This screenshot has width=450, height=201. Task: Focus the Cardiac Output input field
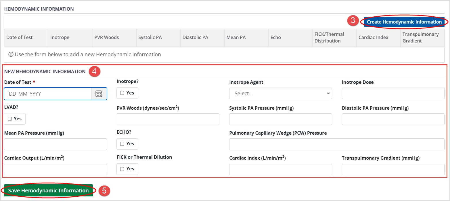coord(55,169)
